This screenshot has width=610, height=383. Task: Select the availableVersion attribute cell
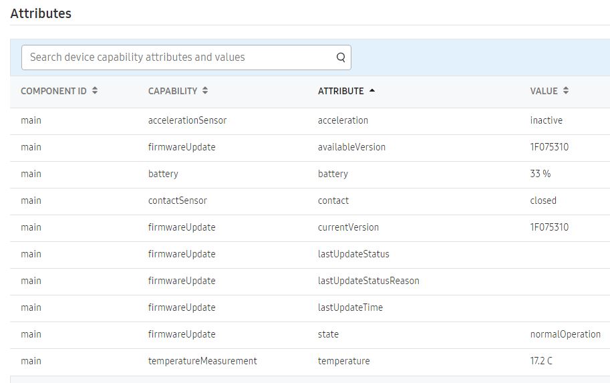(351, 147)
